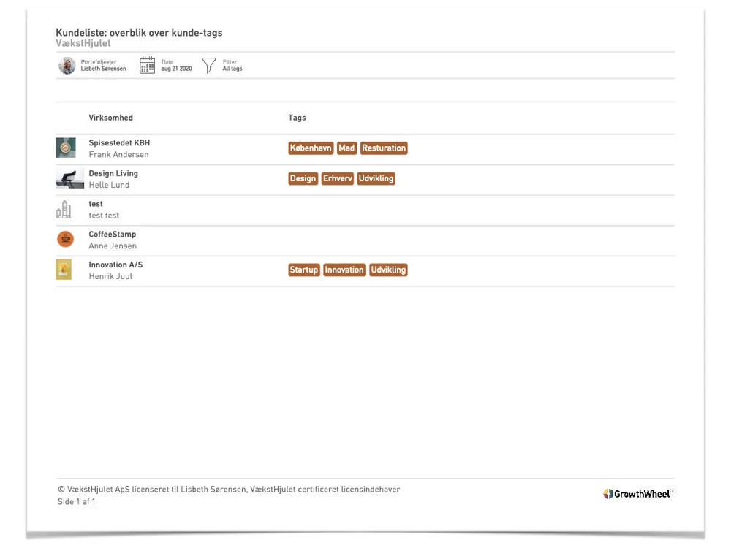Click the company name Spisestedet KBH
The height and width of the screenshot is (548, 731).
click(119, 142)
